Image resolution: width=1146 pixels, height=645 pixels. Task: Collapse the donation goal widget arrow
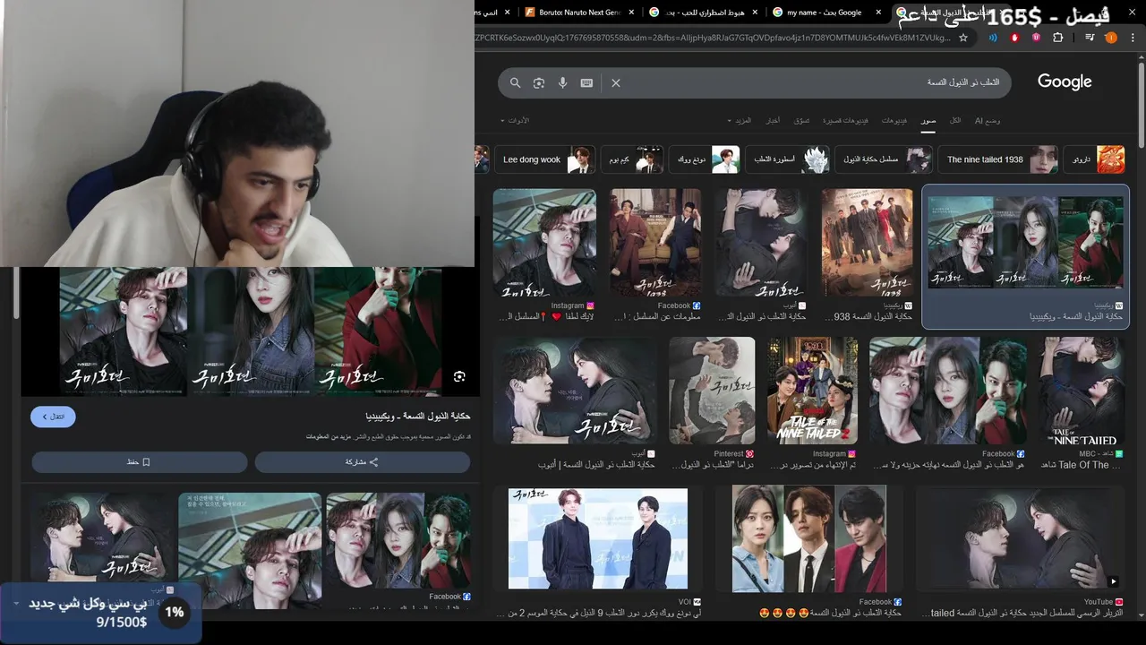(15, 604)
